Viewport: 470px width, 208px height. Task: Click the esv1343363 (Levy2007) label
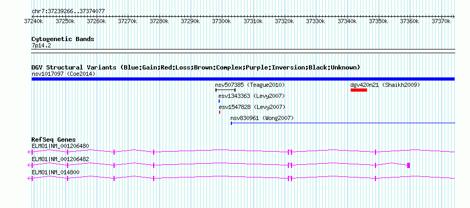251,96
